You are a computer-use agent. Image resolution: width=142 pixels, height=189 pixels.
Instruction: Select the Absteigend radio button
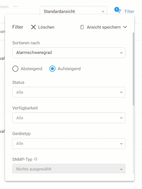coord(15,69)
